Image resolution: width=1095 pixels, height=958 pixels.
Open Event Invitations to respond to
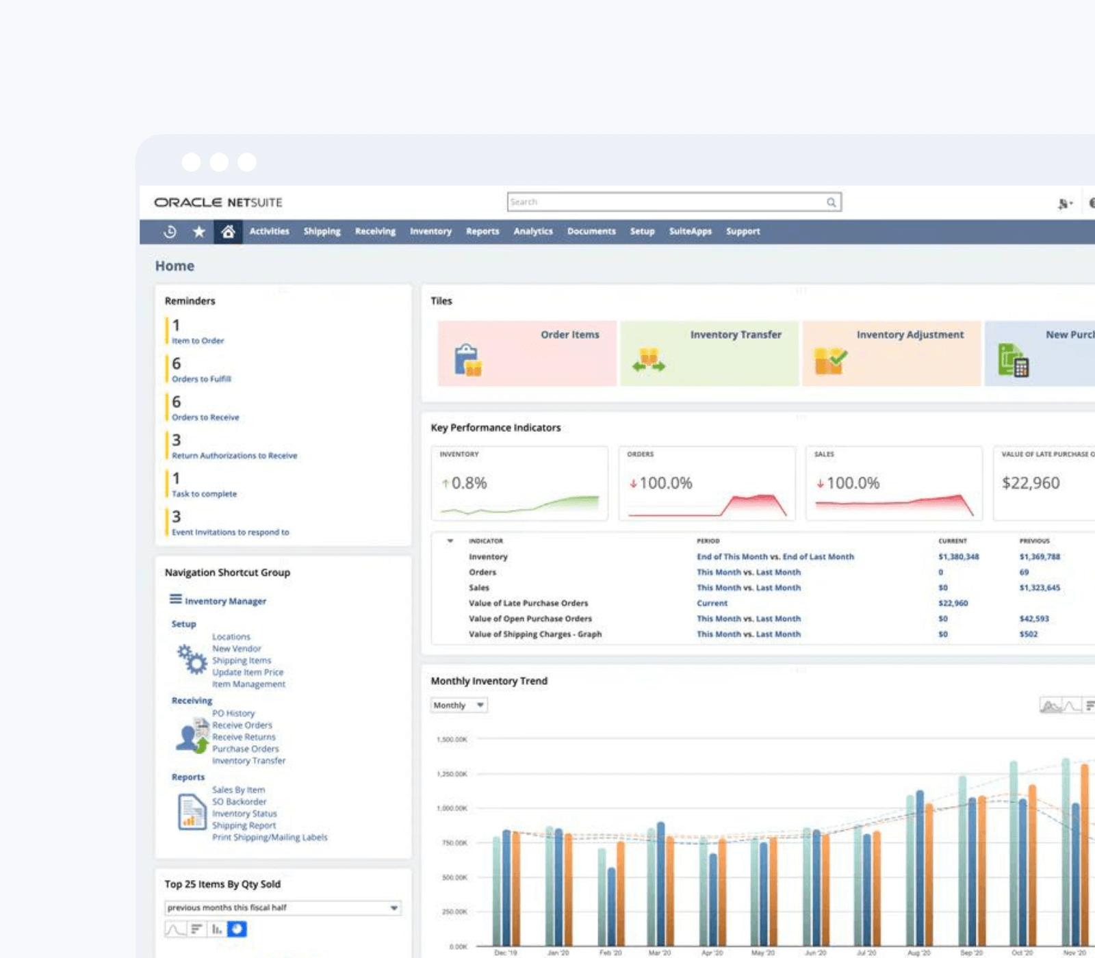(x=230, y=532)
